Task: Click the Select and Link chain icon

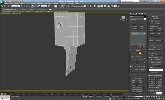Action: point(2,6)
